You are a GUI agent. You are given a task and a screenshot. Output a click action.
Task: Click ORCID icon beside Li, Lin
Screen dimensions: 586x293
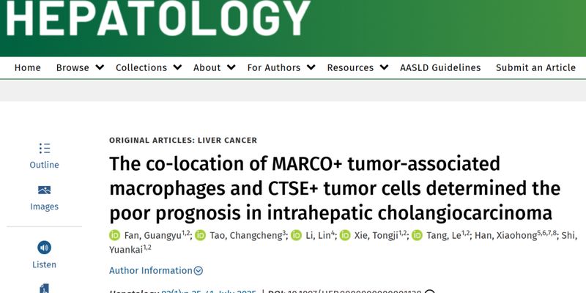pyautogui.click(x=296, y=236)
